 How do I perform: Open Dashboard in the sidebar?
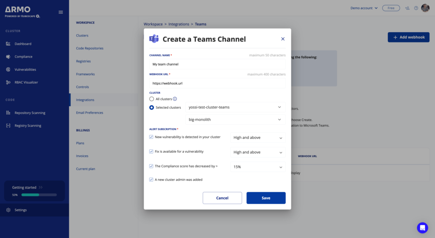tap(23, 44)
